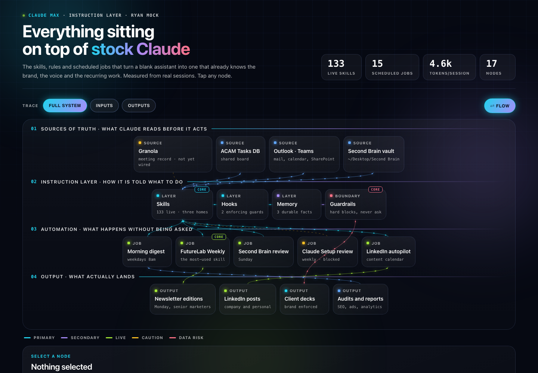The width and height of the screenshot is (538, 373).
Task: Select the Inputs trace filter
Action: [x=104, y=106]
